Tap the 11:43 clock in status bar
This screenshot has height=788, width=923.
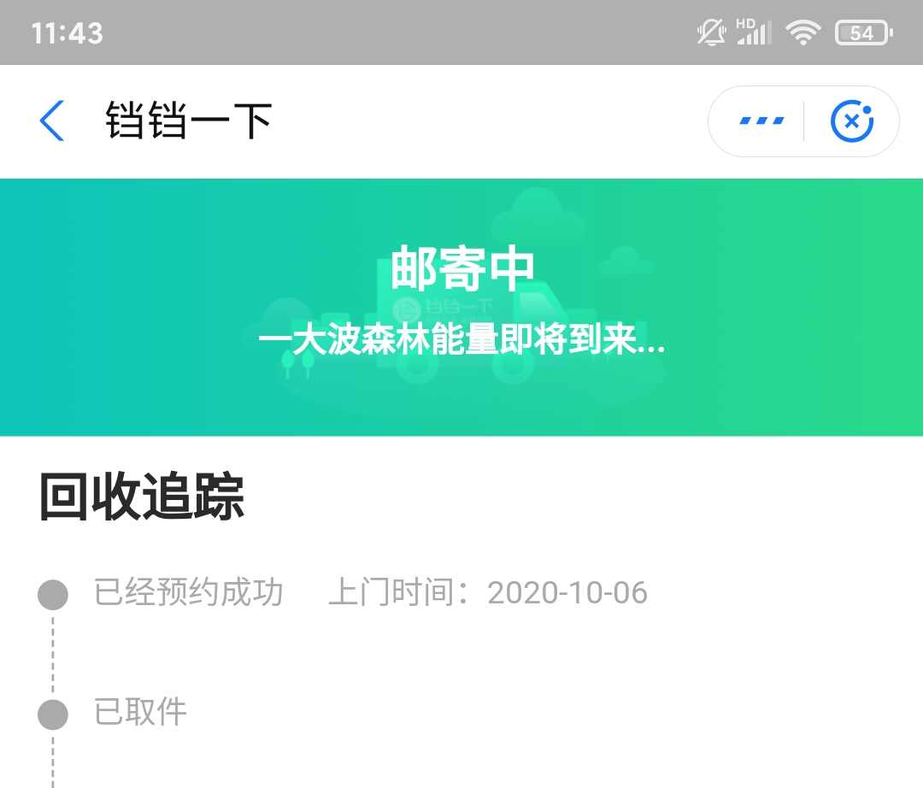pyautogui.click(x=68, y=33)
